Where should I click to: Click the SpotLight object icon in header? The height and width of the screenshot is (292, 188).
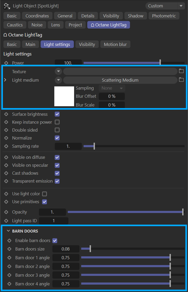(x=7, y=6)
